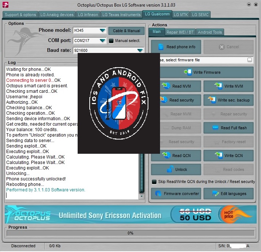Click the Write NVM icon
Viewport: 261px width, 252px height.
pos(218,86)
